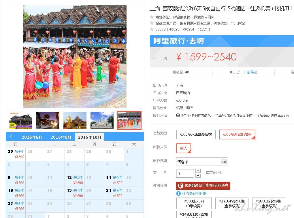Viewport: 294px width, 218px height.
Task: Switch calendar to 2016年9月 tab
Action: point(61,137)
